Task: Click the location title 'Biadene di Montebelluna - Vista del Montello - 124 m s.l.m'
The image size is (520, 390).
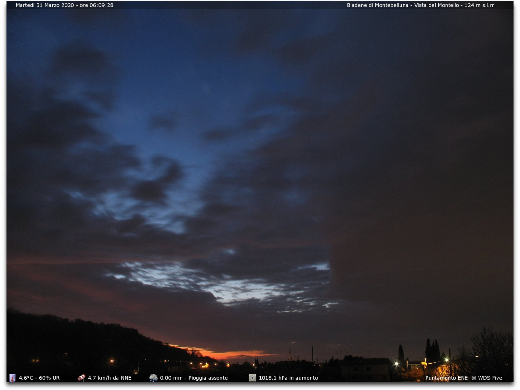Action: point(421,5)
